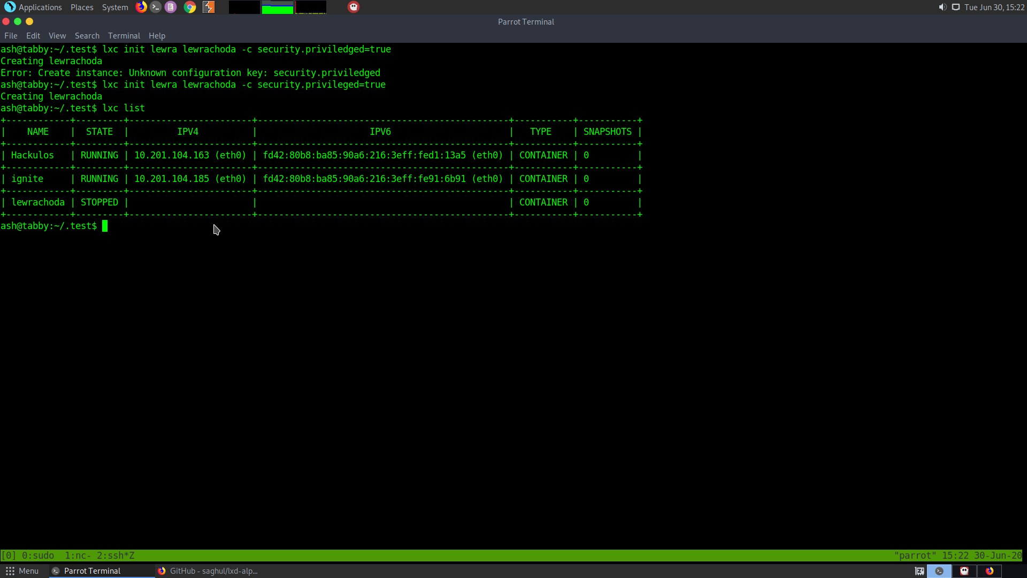Open the clock showing Tue Jun 30
The height and width of the screenshot is (578, 1027).
(x=994, y=7)
